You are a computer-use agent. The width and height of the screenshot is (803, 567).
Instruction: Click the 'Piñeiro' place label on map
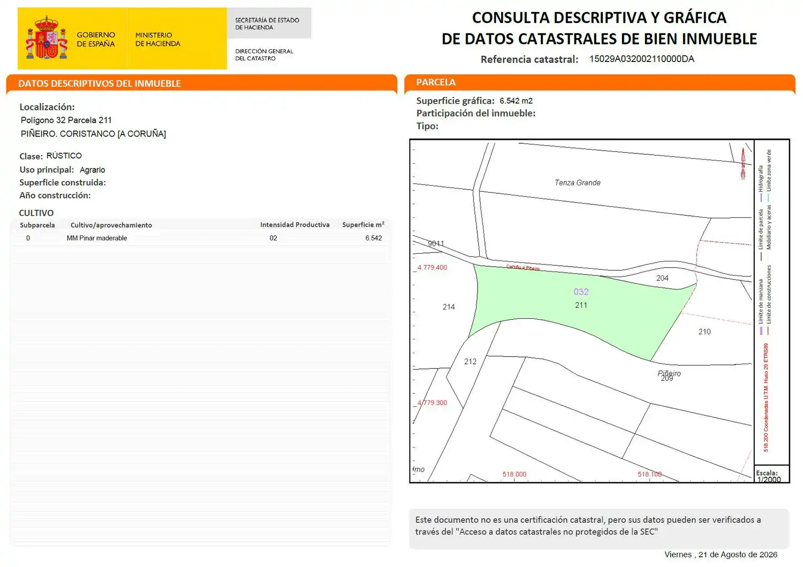(x=669, y=373)
